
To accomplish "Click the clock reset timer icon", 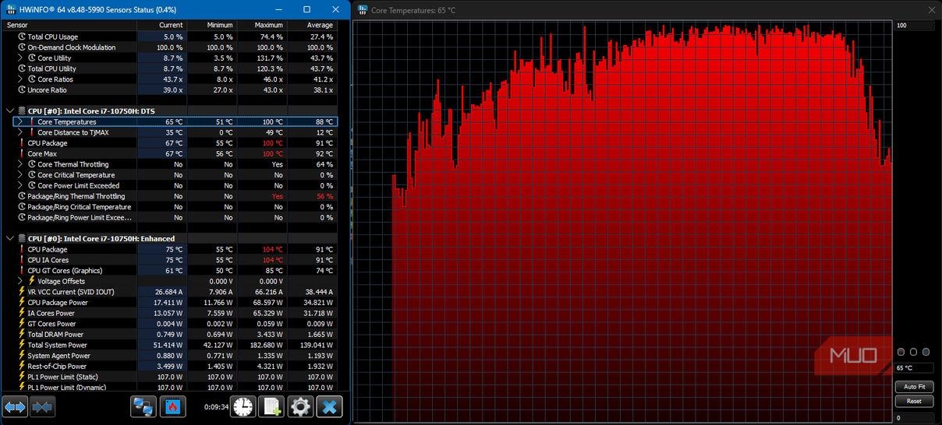I will [x=244, y=406].
